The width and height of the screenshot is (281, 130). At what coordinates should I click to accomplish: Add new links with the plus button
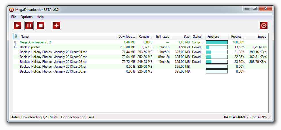point(56,25)
